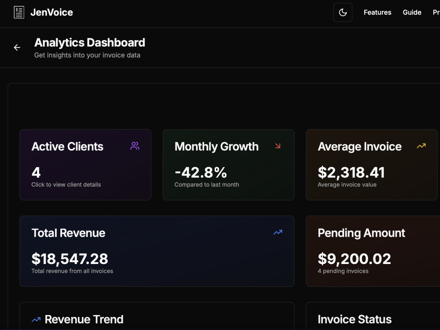Select the $2,318.41 average value
440x330 pixels.
(351, 172)
